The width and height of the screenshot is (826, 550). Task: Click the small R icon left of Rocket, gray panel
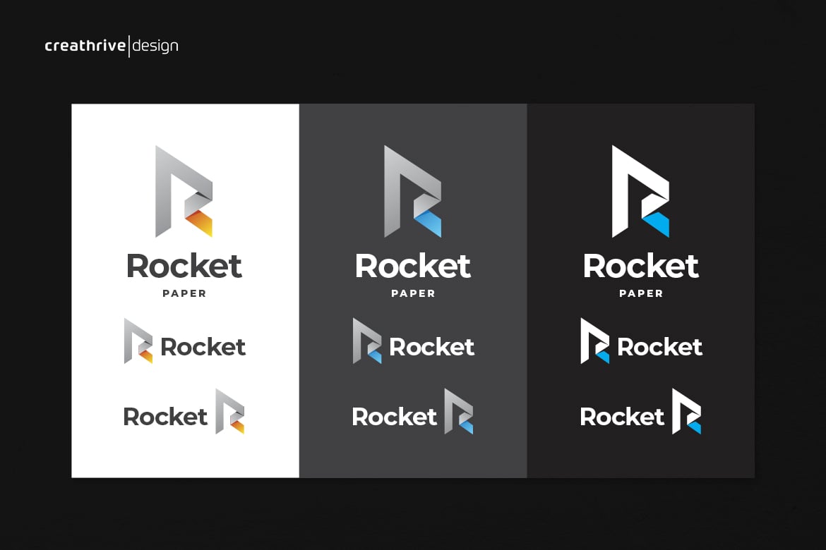(x=366, y=341)
